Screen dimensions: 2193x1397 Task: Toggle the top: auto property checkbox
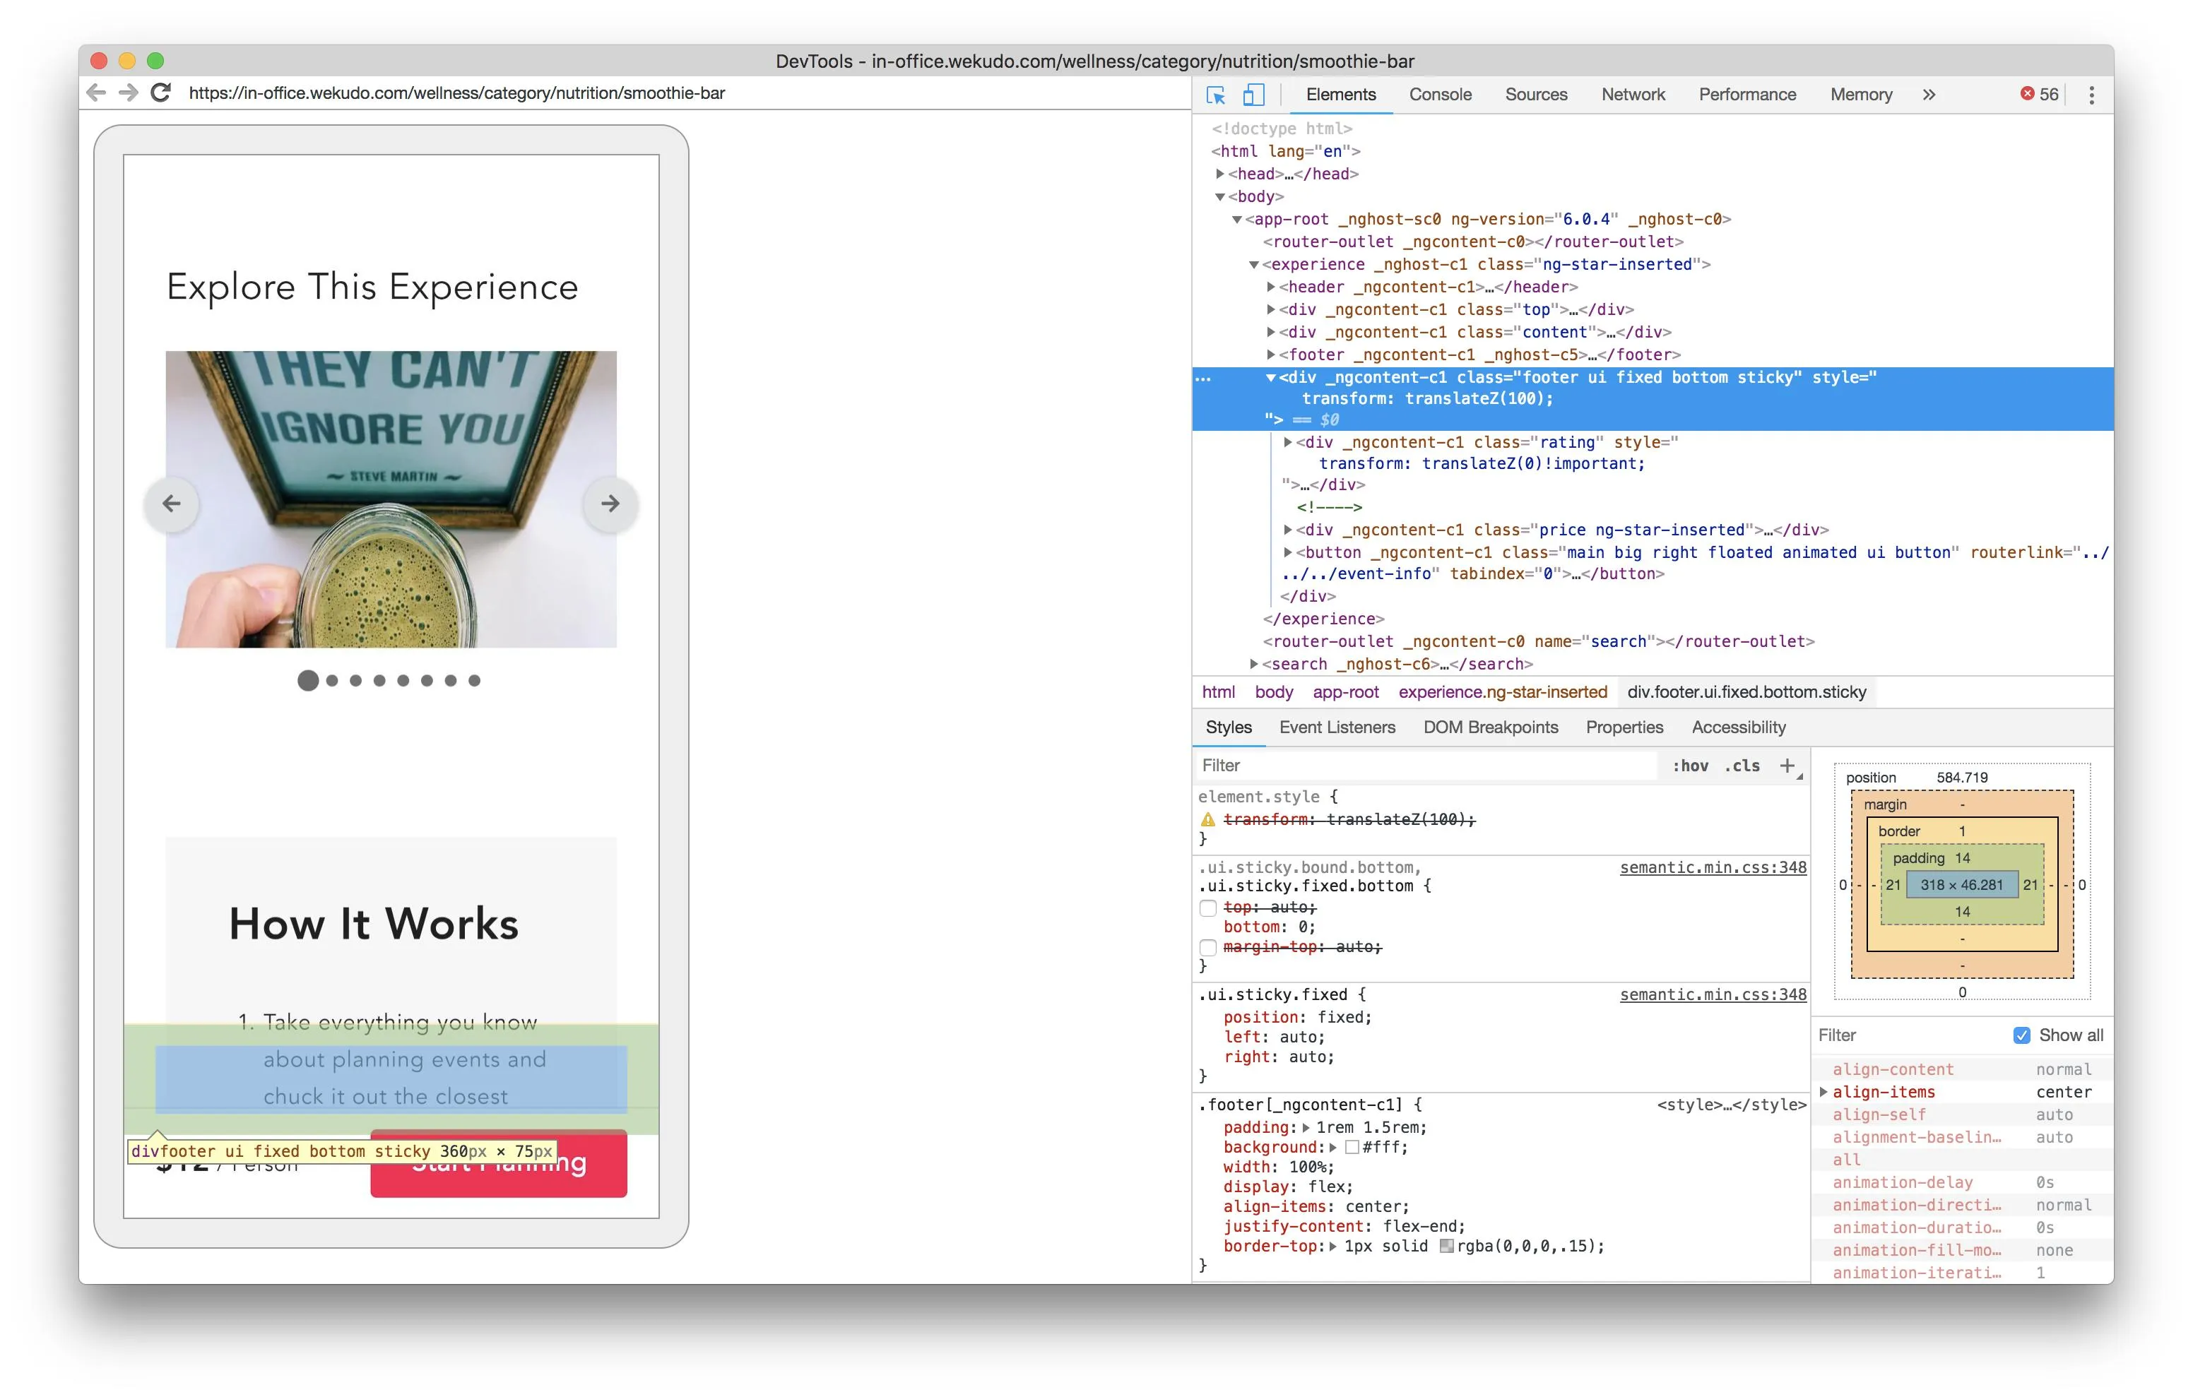click(1209, 908)
